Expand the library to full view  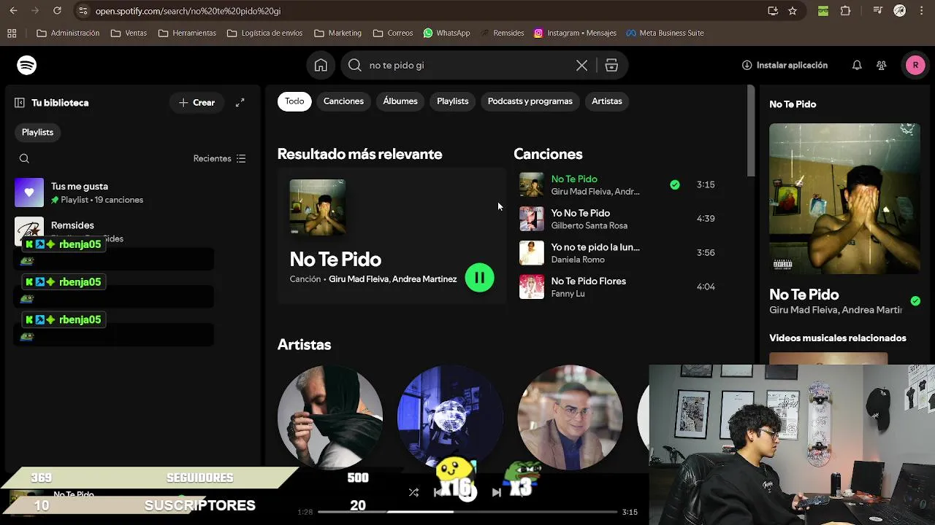(240, 103)
